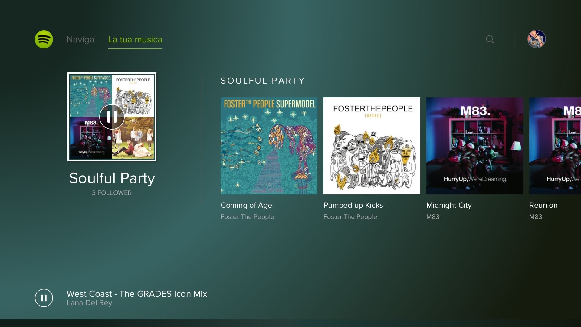This screenshot has width=581, height=327.
Task: Open the search magnifier icon
Action: 490,39
